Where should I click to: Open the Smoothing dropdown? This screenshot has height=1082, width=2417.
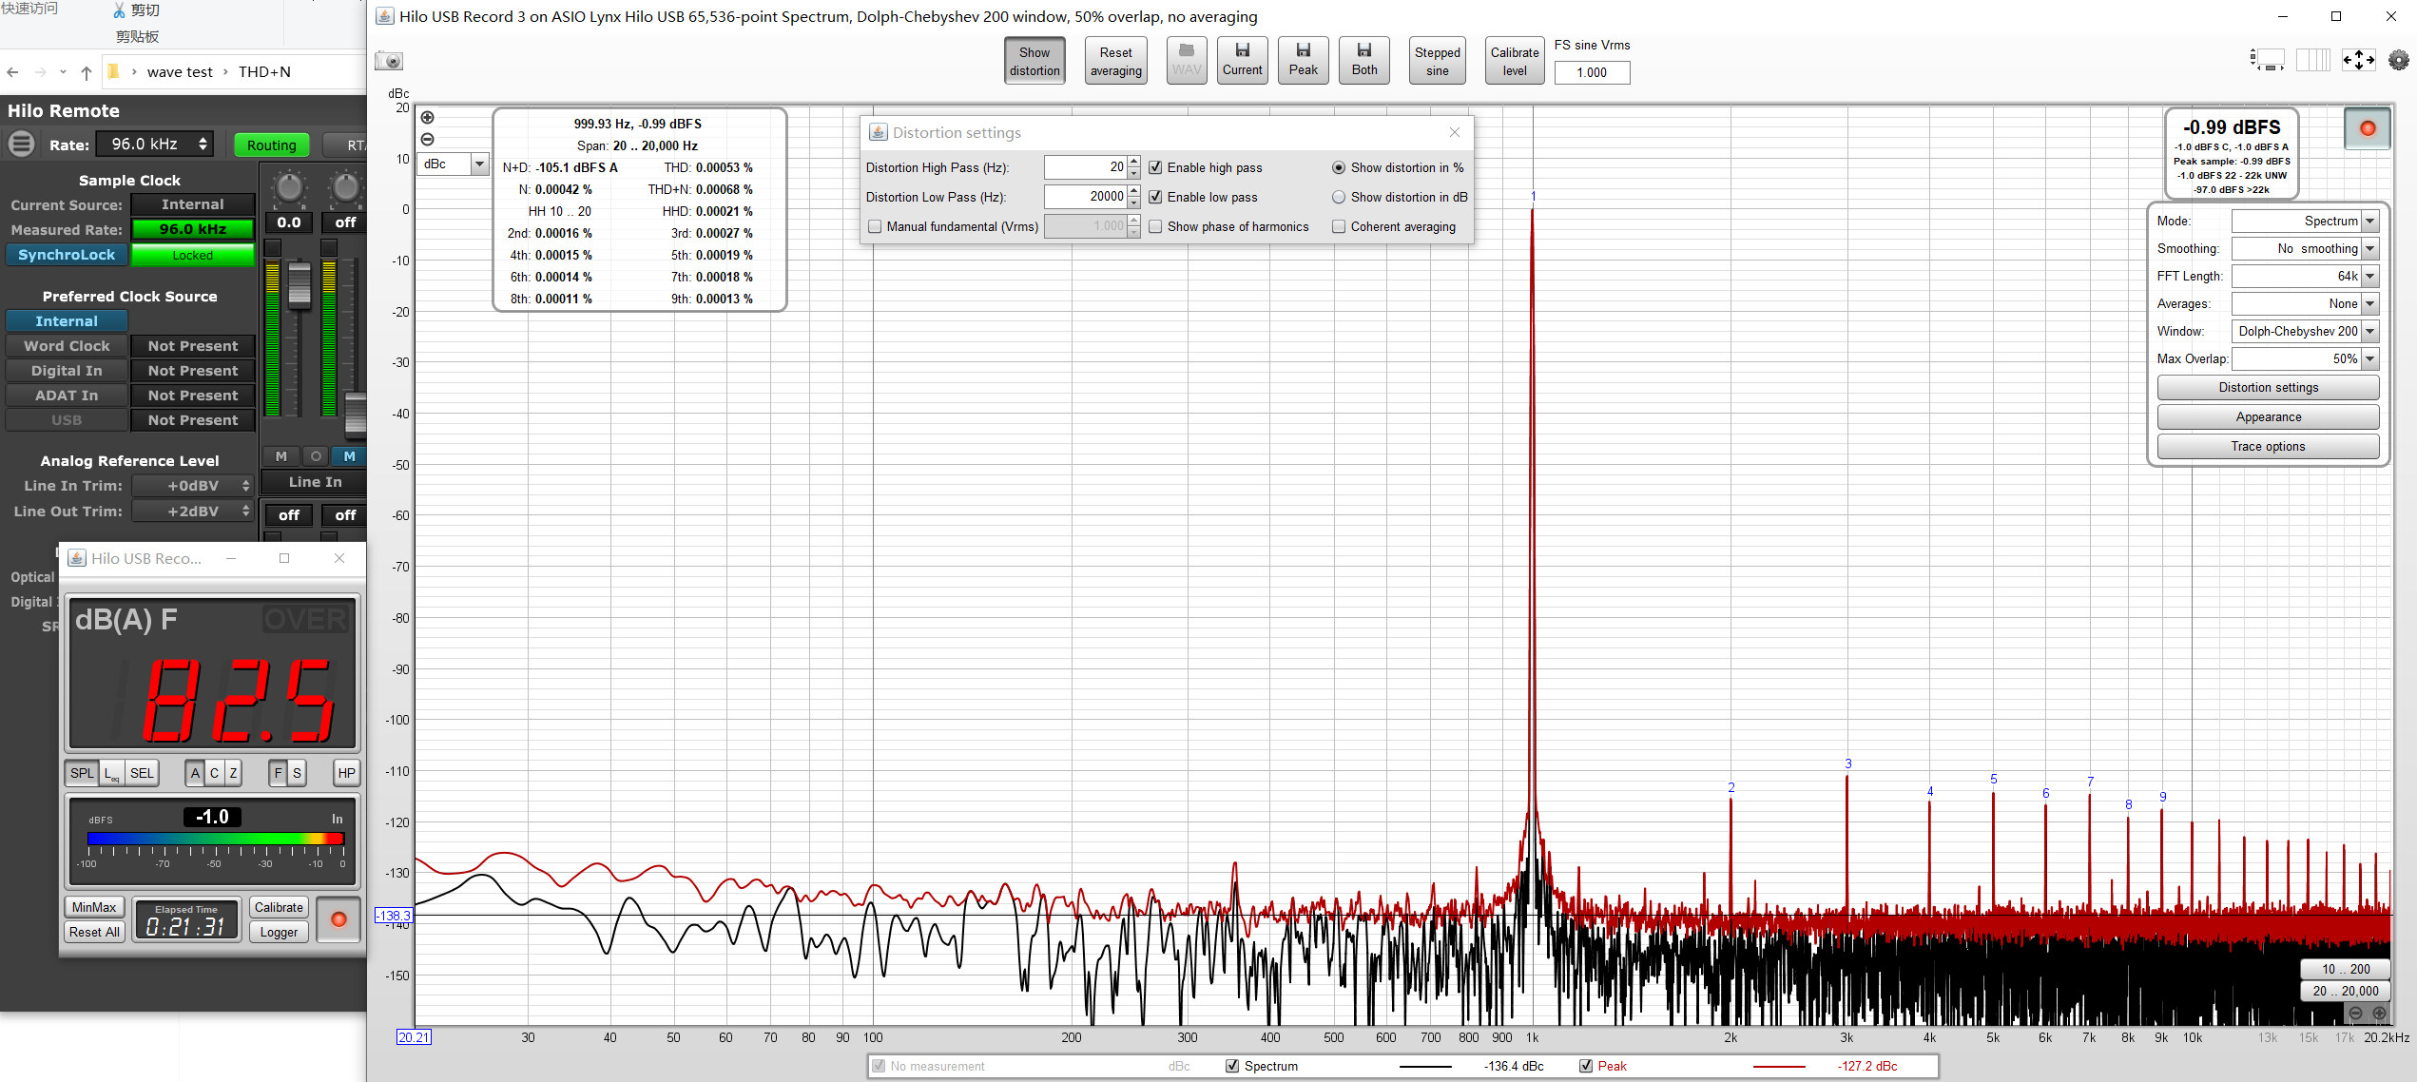(2305, 249)
